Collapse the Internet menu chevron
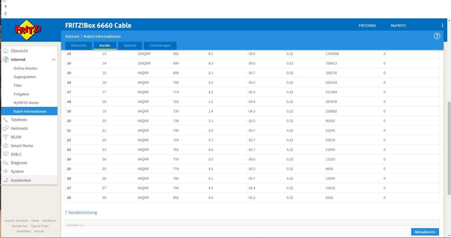451x238 pixels. pyautogui.click(x=54, y=59)
